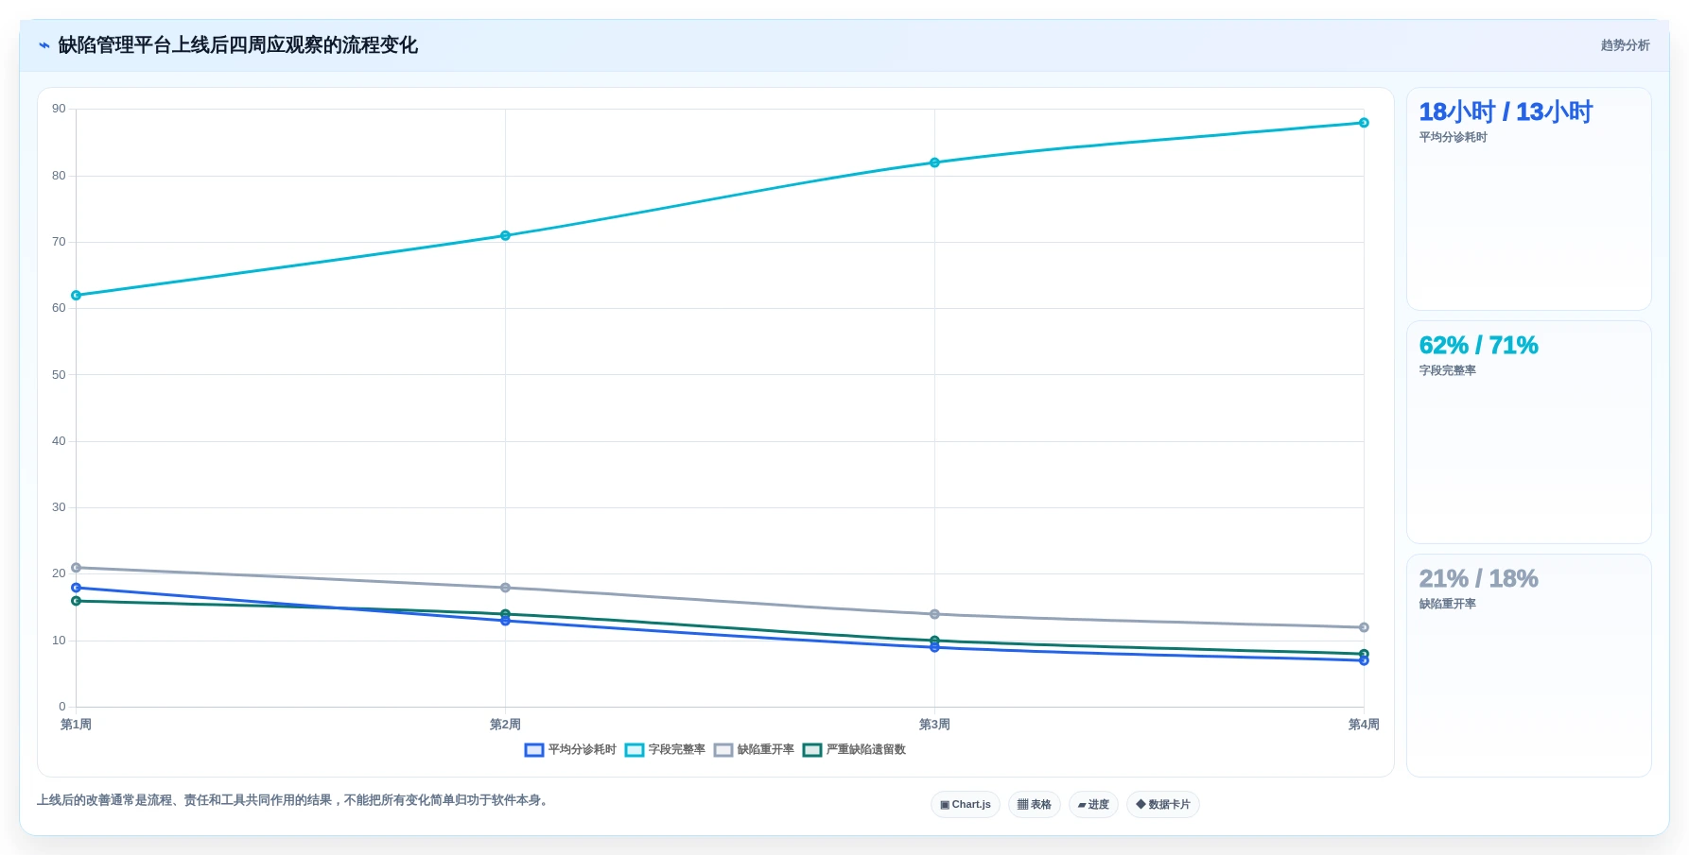Viewport: 1689px width, 855px height.
Task: Select the 字段完整率 data point at 第4周
Action: click(1364, 123)
